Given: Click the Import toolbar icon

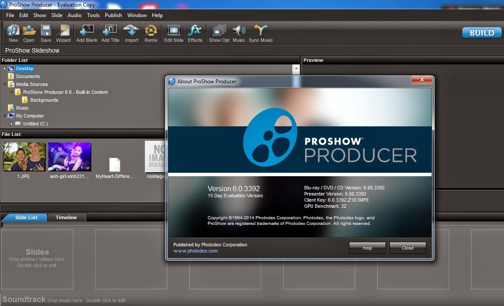Looking at the screenshot, I should (x=131, y=33).
